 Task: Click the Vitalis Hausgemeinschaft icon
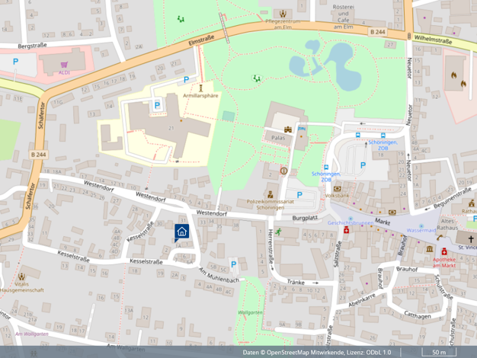21,277
